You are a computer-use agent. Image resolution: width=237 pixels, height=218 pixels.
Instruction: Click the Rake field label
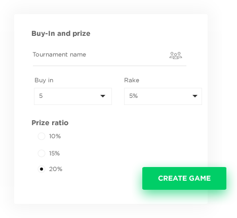pyautogui.click(x=132, y=80)
